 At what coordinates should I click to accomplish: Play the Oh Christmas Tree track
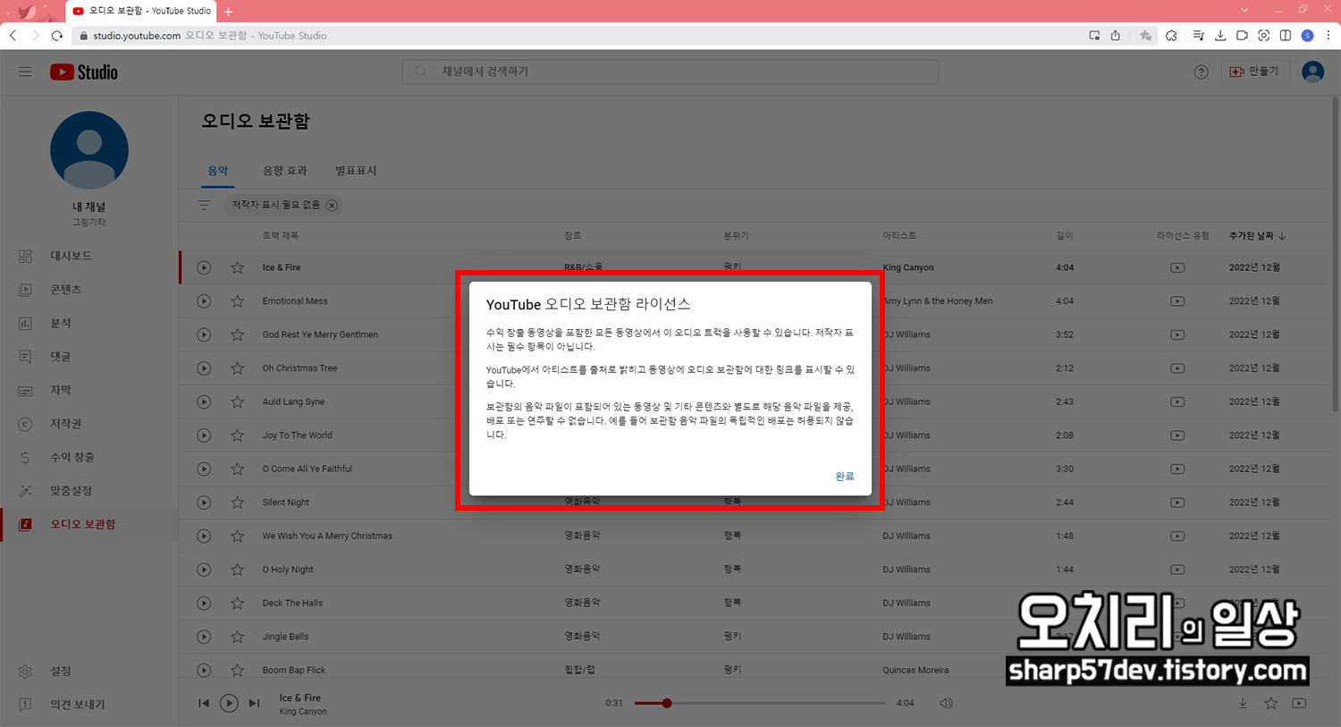pyautogui.click(x=204, y=368)
